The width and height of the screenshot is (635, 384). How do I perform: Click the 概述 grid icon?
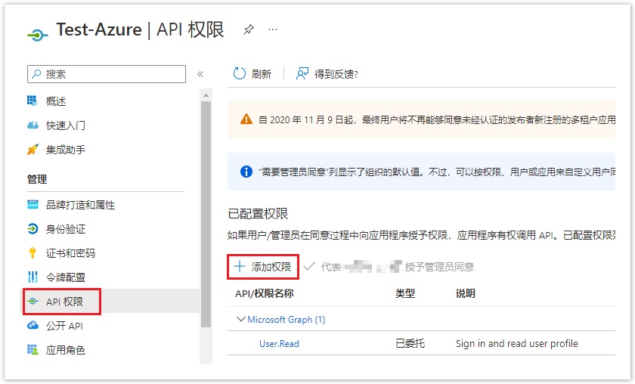click(33, 101)
